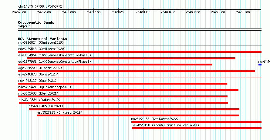Image resolution: width=270 pixels, height=140 pixels.
Task: Click the Cytogenetic Bands track title
Action: pos(36,22)
